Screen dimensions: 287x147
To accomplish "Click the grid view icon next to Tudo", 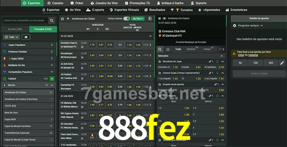I will click(x=26, y=37).
